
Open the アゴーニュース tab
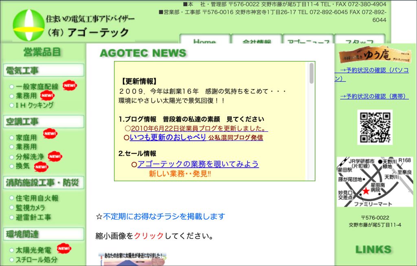point(308,41)
